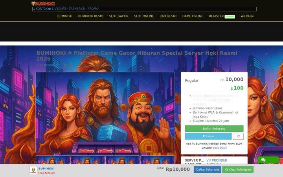Image resolution: width=283 pixels, height=177 pixels.
Task: Go to SLOT ONLINE menu item
Action: pyautogui.click(x=144, y=16)
